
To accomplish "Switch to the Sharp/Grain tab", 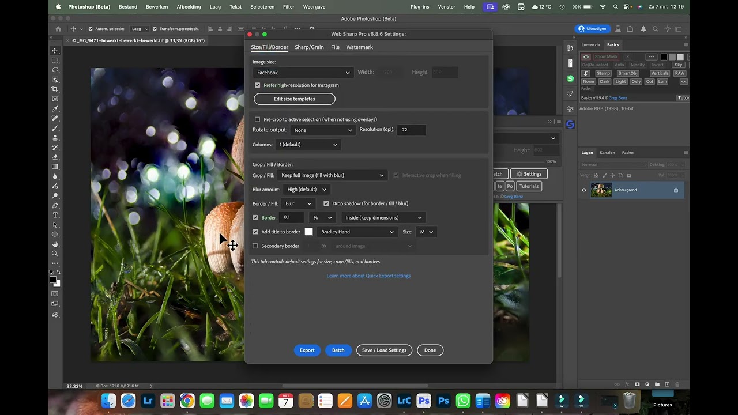I will coord(309,47).
